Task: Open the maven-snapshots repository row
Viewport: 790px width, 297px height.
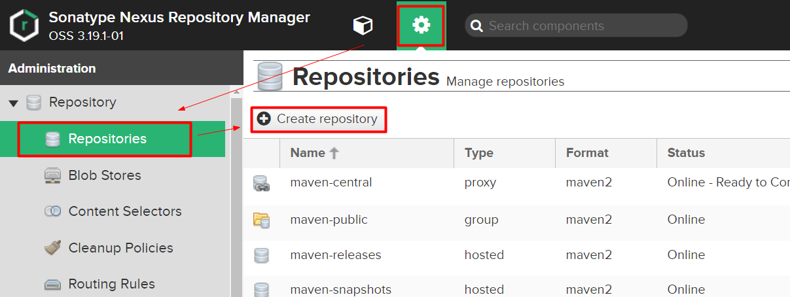Action: coord(516,287)
